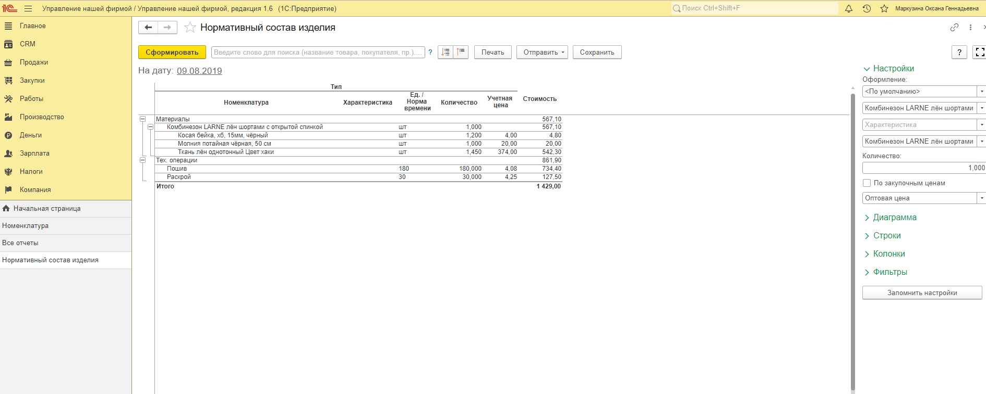Click the report date 09.08.2019 link
The height and width of the screenshot is (394, 986).
(x=199, y=71)
